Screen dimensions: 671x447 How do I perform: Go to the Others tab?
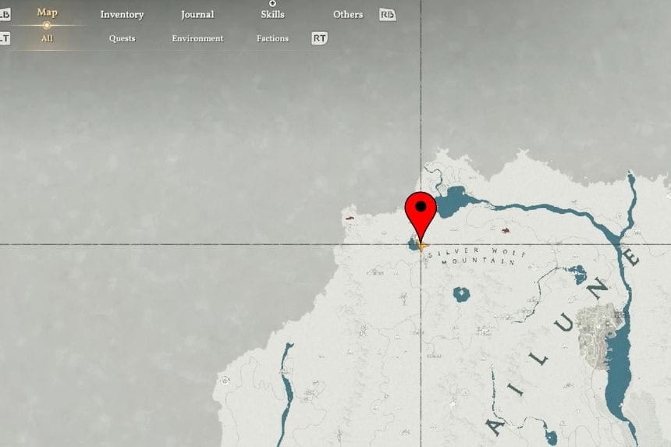[348, 15]
